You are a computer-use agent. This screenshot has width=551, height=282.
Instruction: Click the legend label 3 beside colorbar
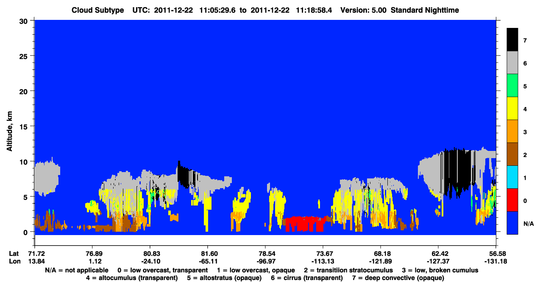[525, 132]
